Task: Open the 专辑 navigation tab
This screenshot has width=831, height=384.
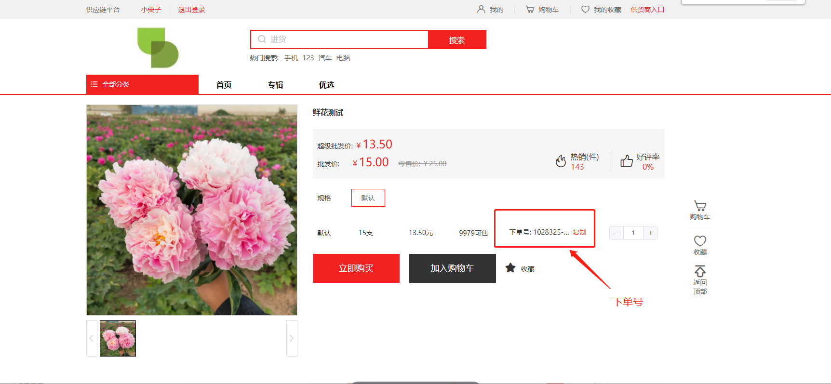Action: (x=275, y=85)
